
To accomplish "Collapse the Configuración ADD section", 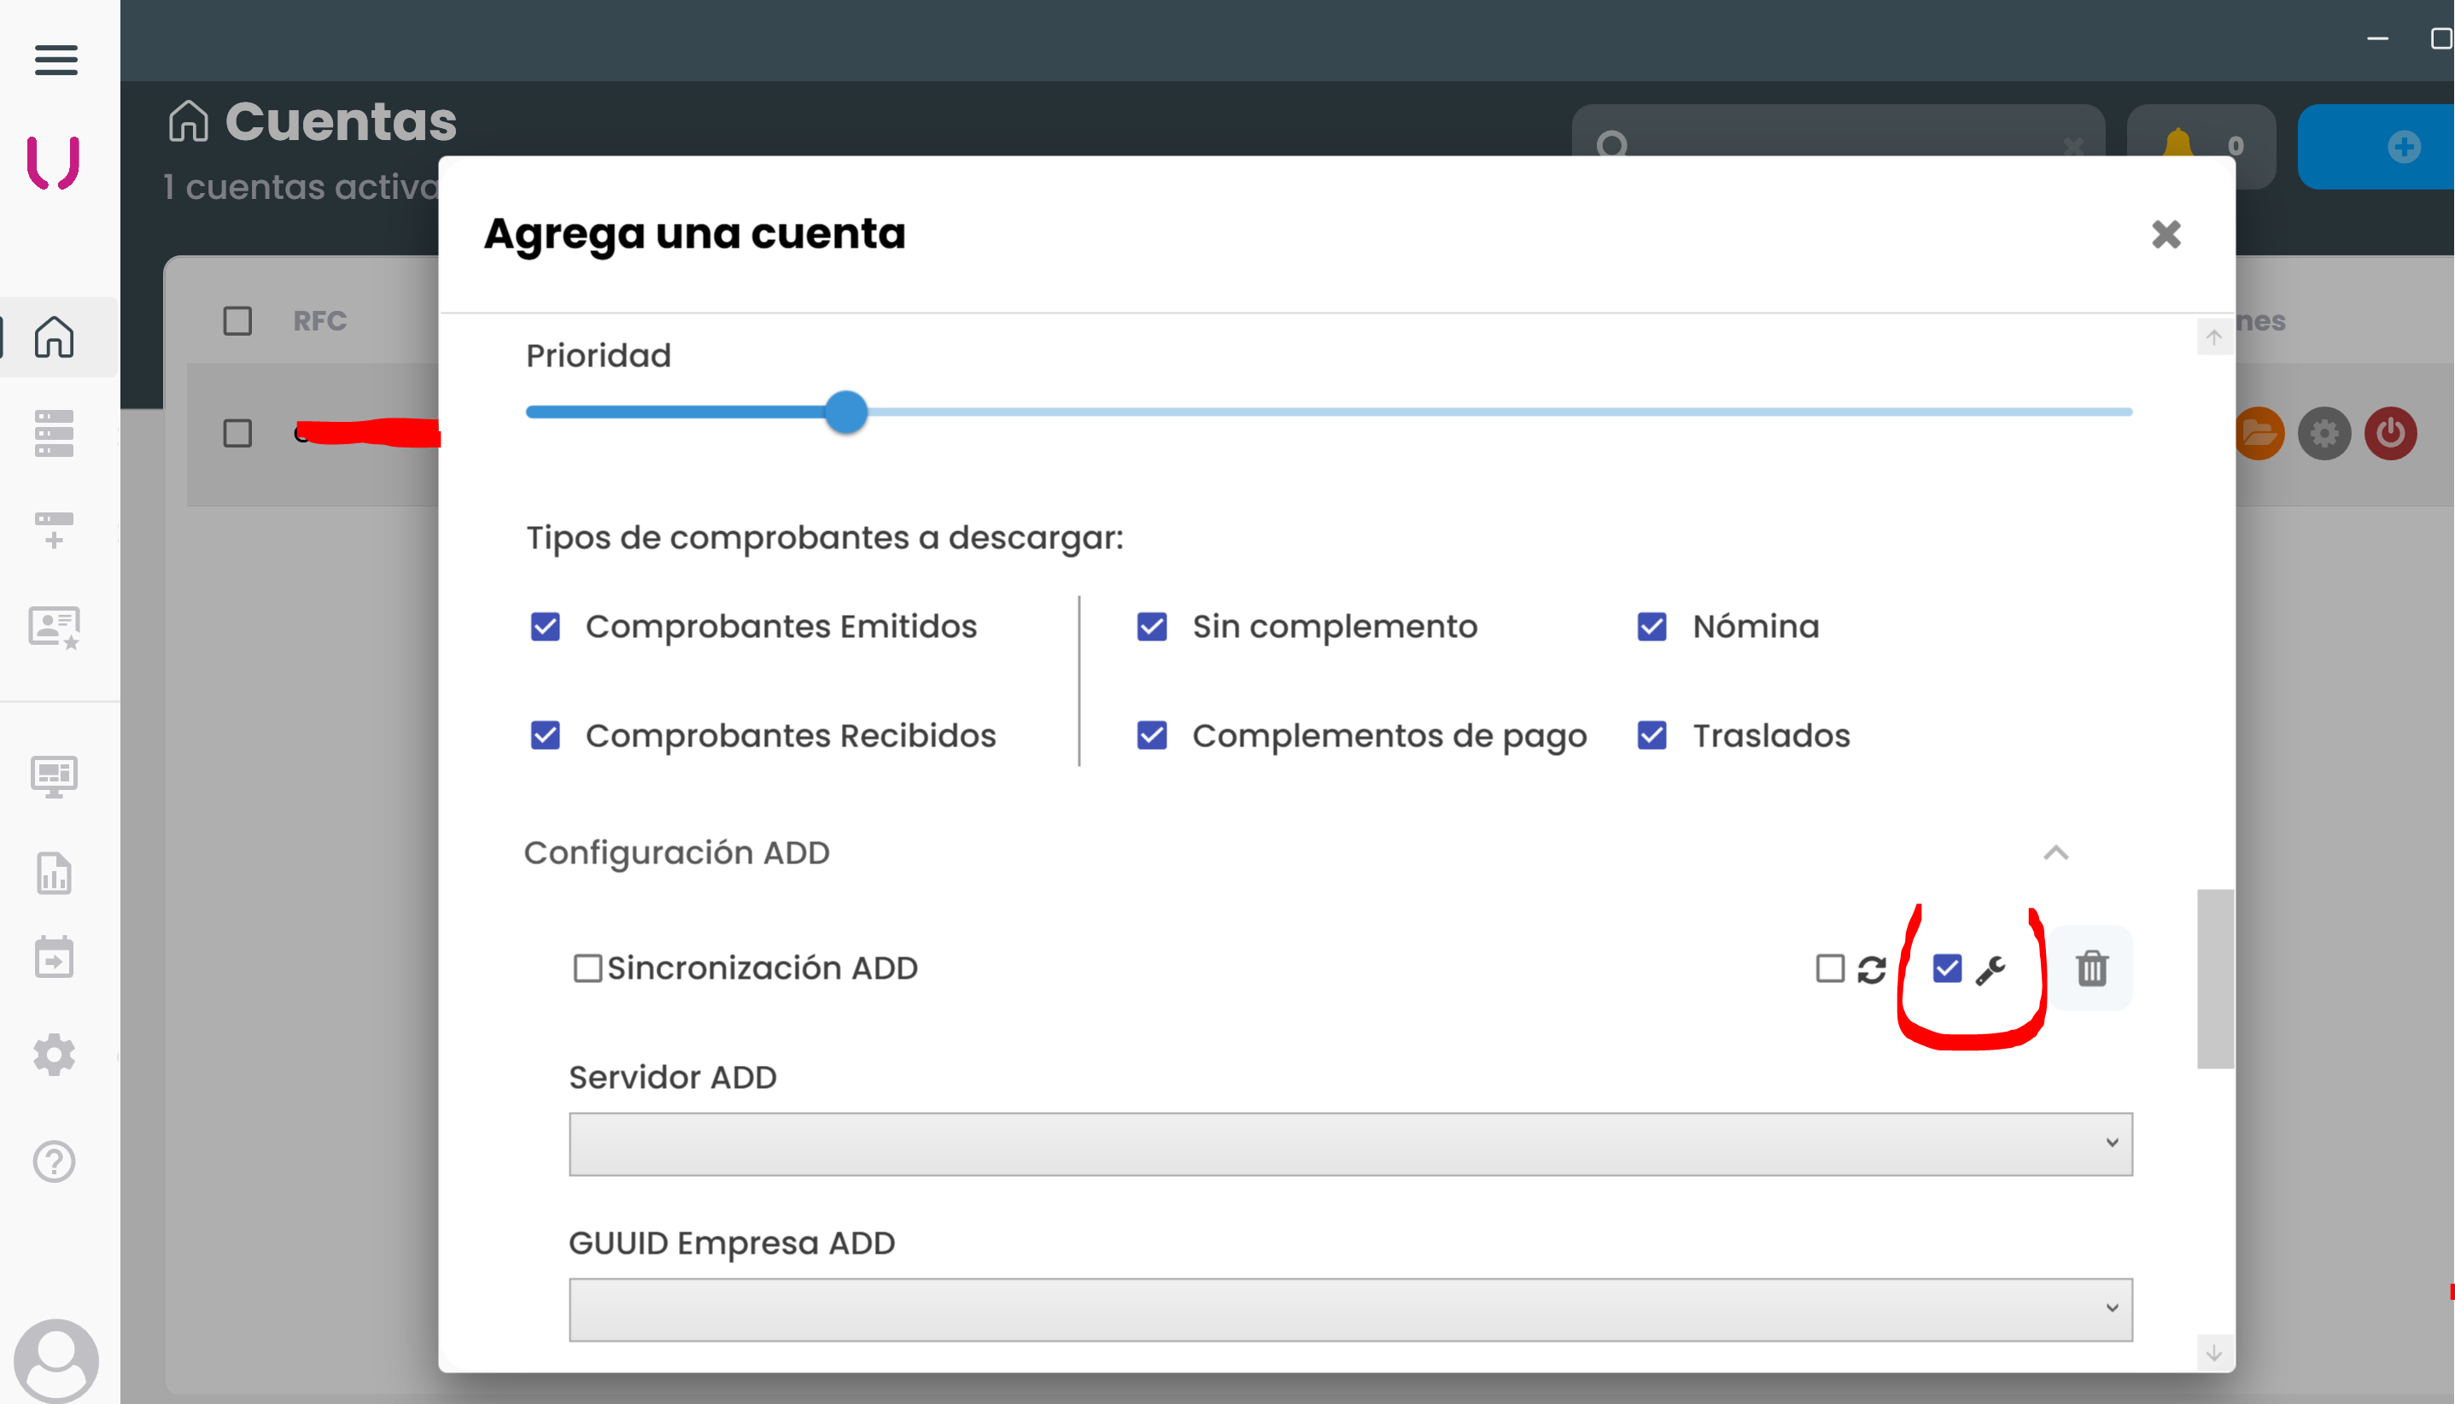I will [x=2056, y=852].
